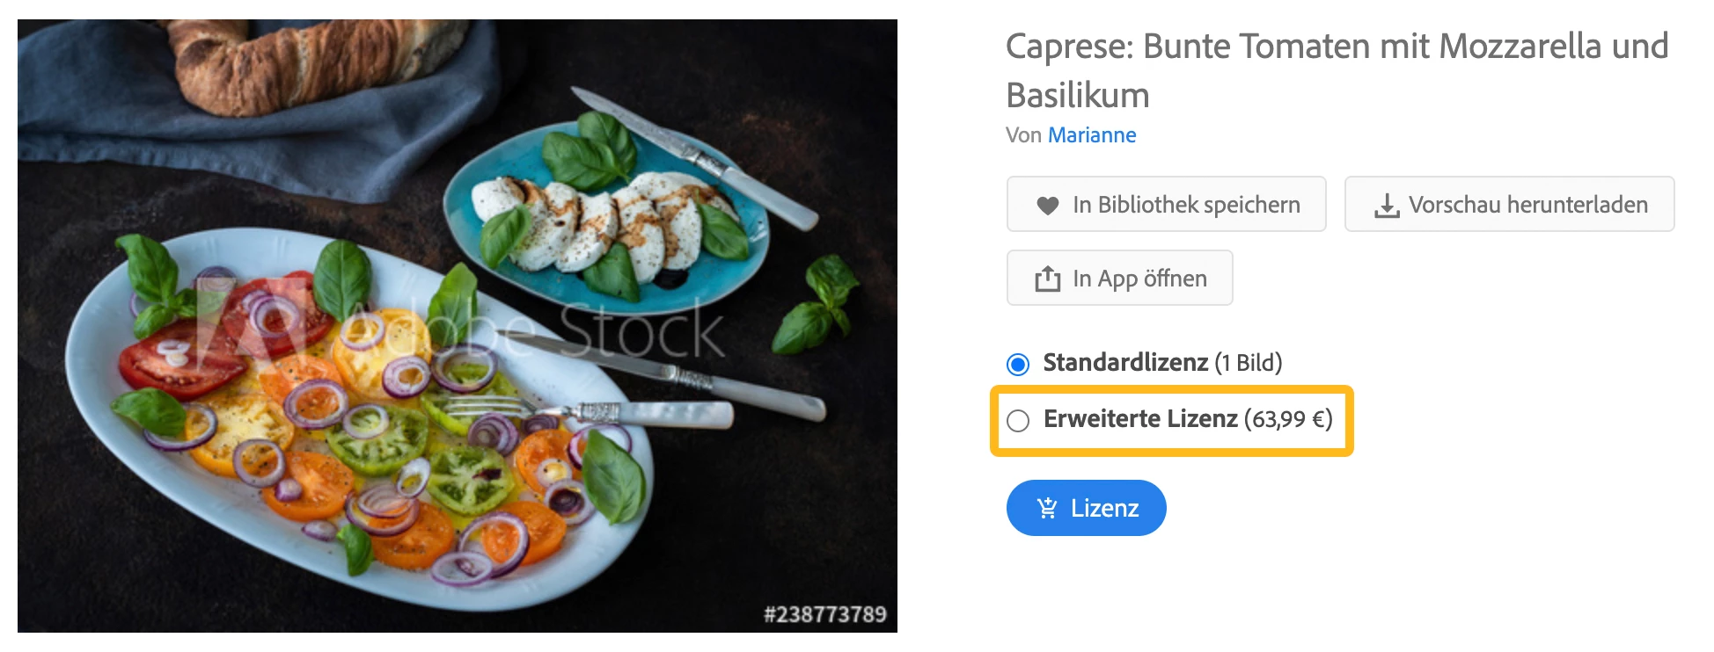This screenshot has width=1714, height=652.
Task: Click the Vorschau herunterladen button label
Action: [x=1528, y=205]
